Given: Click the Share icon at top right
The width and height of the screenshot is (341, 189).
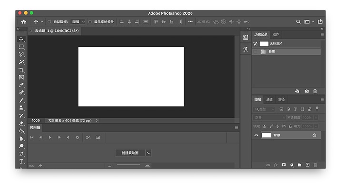Looking at the screenshot, I should pos(320,21).
